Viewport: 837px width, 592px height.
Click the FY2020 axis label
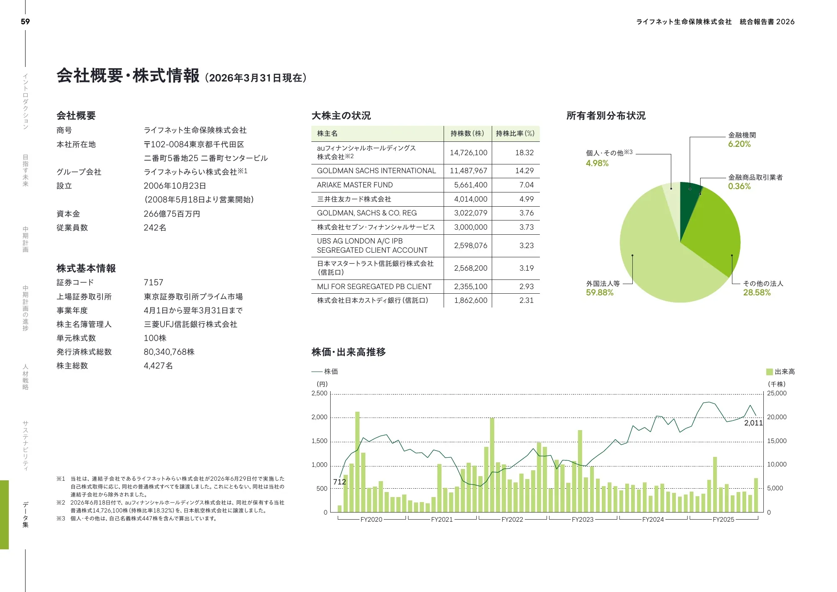pos(371,520)
